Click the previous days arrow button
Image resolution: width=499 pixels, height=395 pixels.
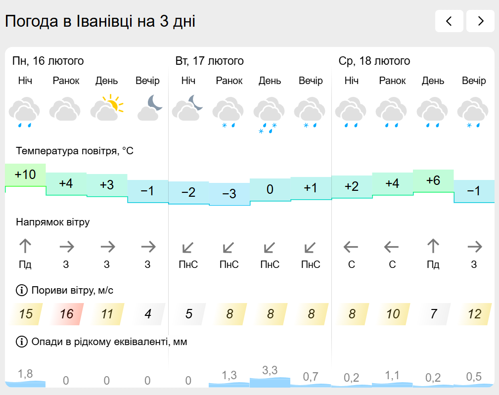click(x=449, y=21)
